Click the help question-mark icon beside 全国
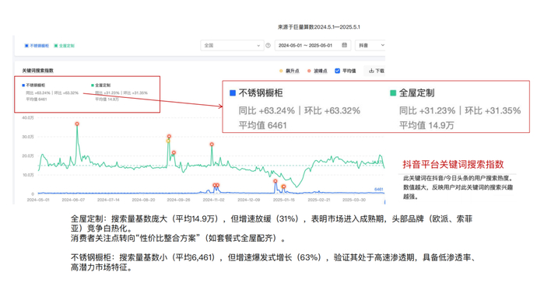Screen dimensions: 544x300 pyautogui.click(x=268, y=45)
